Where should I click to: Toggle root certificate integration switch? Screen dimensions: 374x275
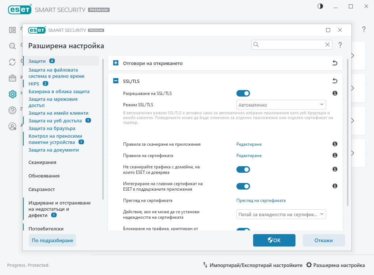243,186
